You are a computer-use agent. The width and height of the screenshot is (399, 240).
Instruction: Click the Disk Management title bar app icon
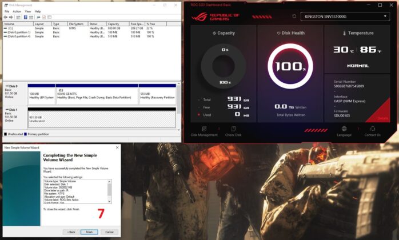pyautogui.click(x=6, y=5)
